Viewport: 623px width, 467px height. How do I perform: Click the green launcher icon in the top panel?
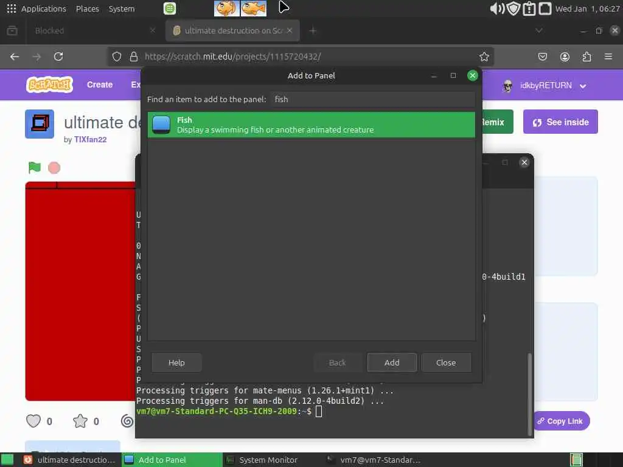coord(170,9)
